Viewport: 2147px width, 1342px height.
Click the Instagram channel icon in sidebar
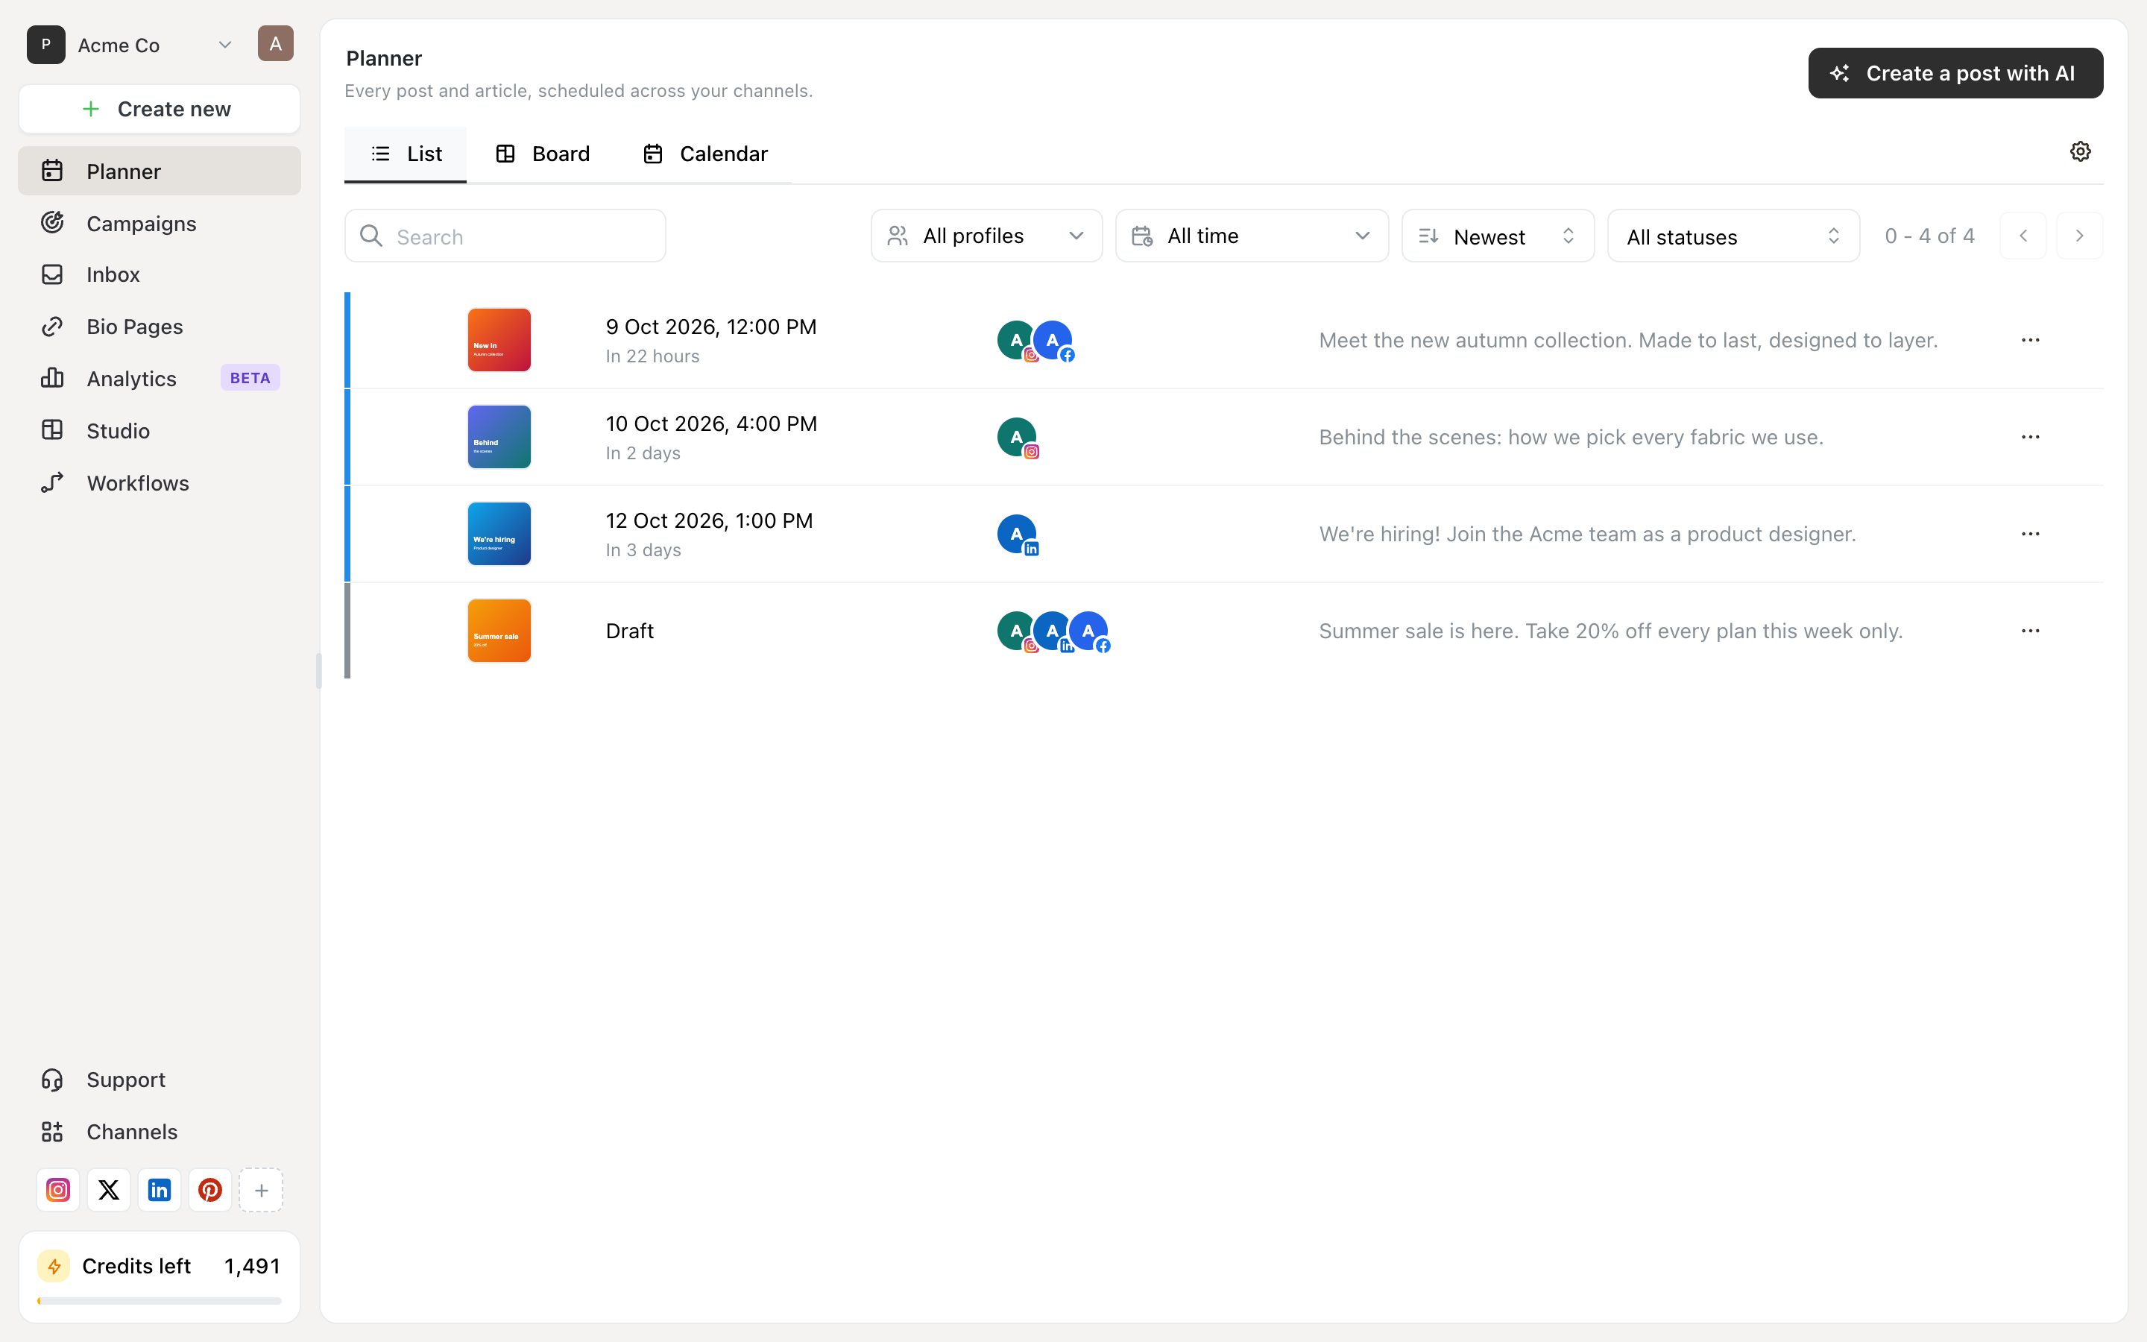[57, 1190]
